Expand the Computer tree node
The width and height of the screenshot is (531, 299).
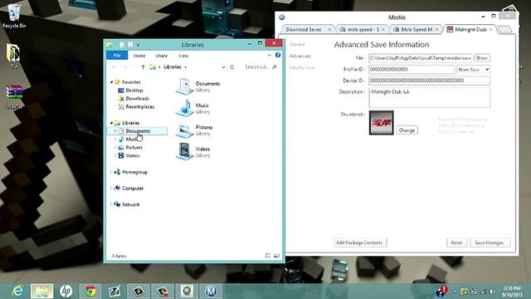point(111,189)
